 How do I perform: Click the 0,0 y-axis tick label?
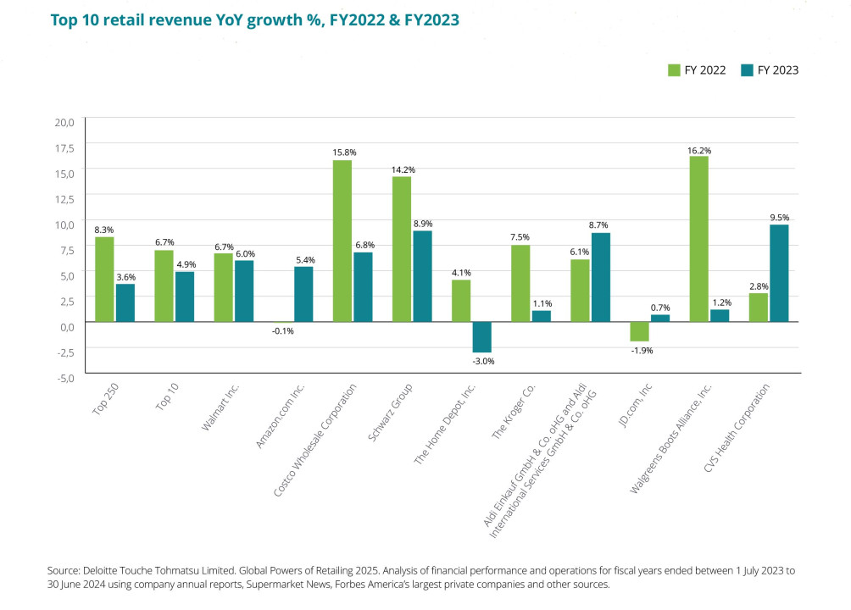(67, 327)
